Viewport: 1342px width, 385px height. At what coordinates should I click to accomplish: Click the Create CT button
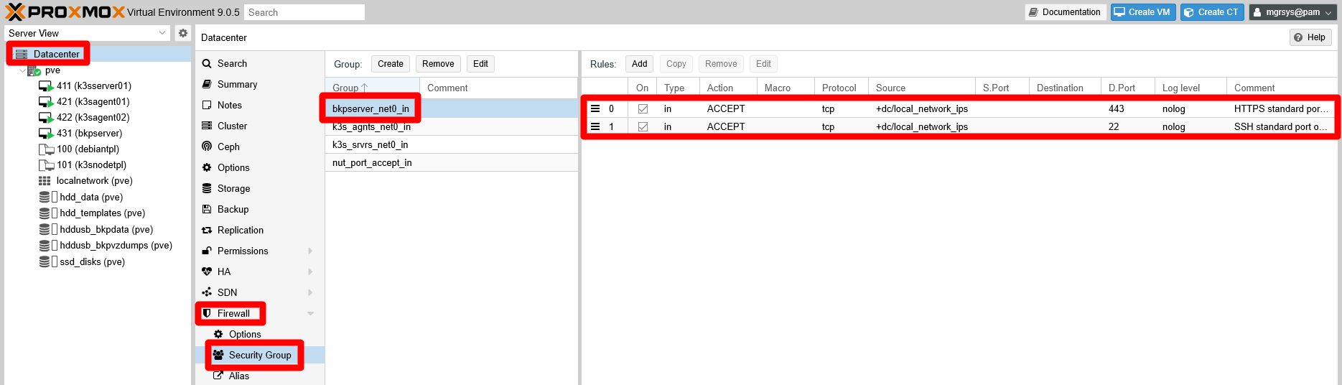click(1212, 12)
